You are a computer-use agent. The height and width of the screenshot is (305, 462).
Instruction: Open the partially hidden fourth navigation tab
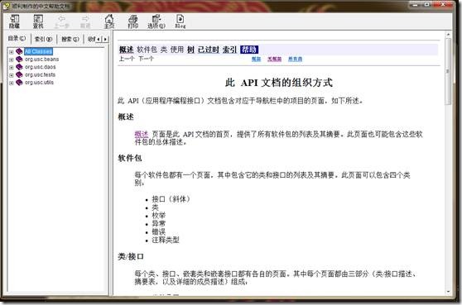91,39
